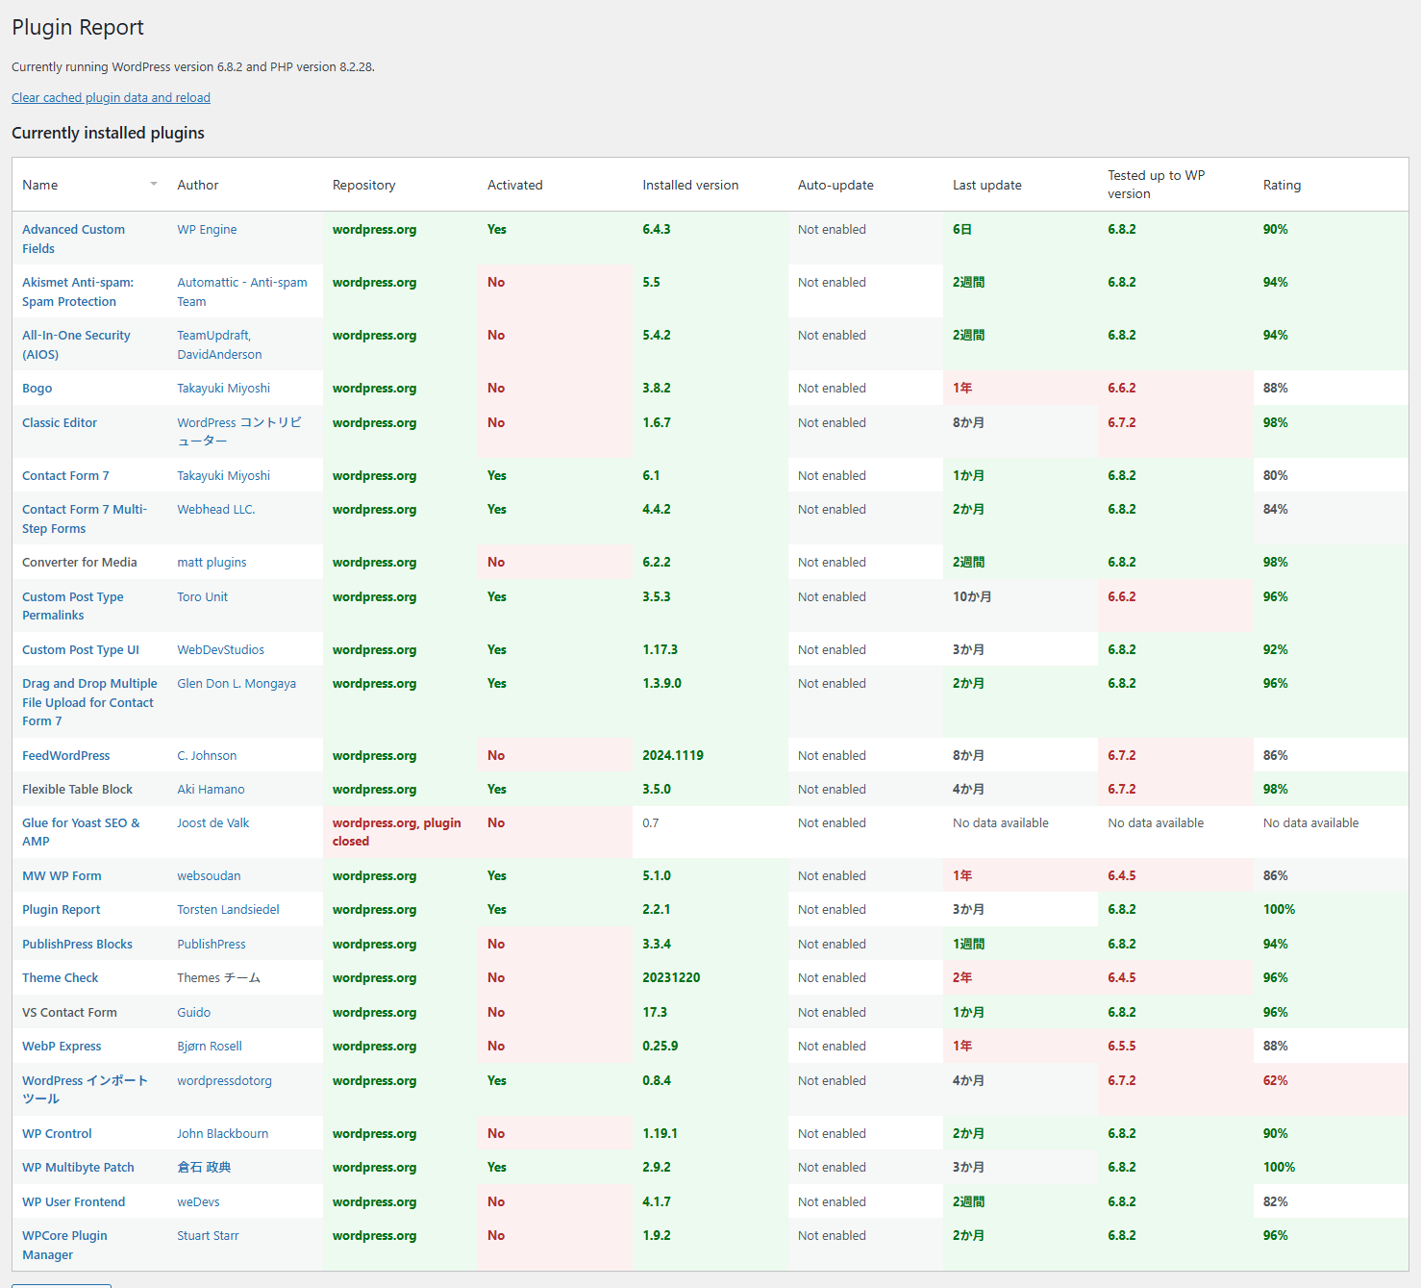Click the 'VS Contact Form' plugin name
Screen dimensions: 1421x1288
click(x=69, y=1012)
